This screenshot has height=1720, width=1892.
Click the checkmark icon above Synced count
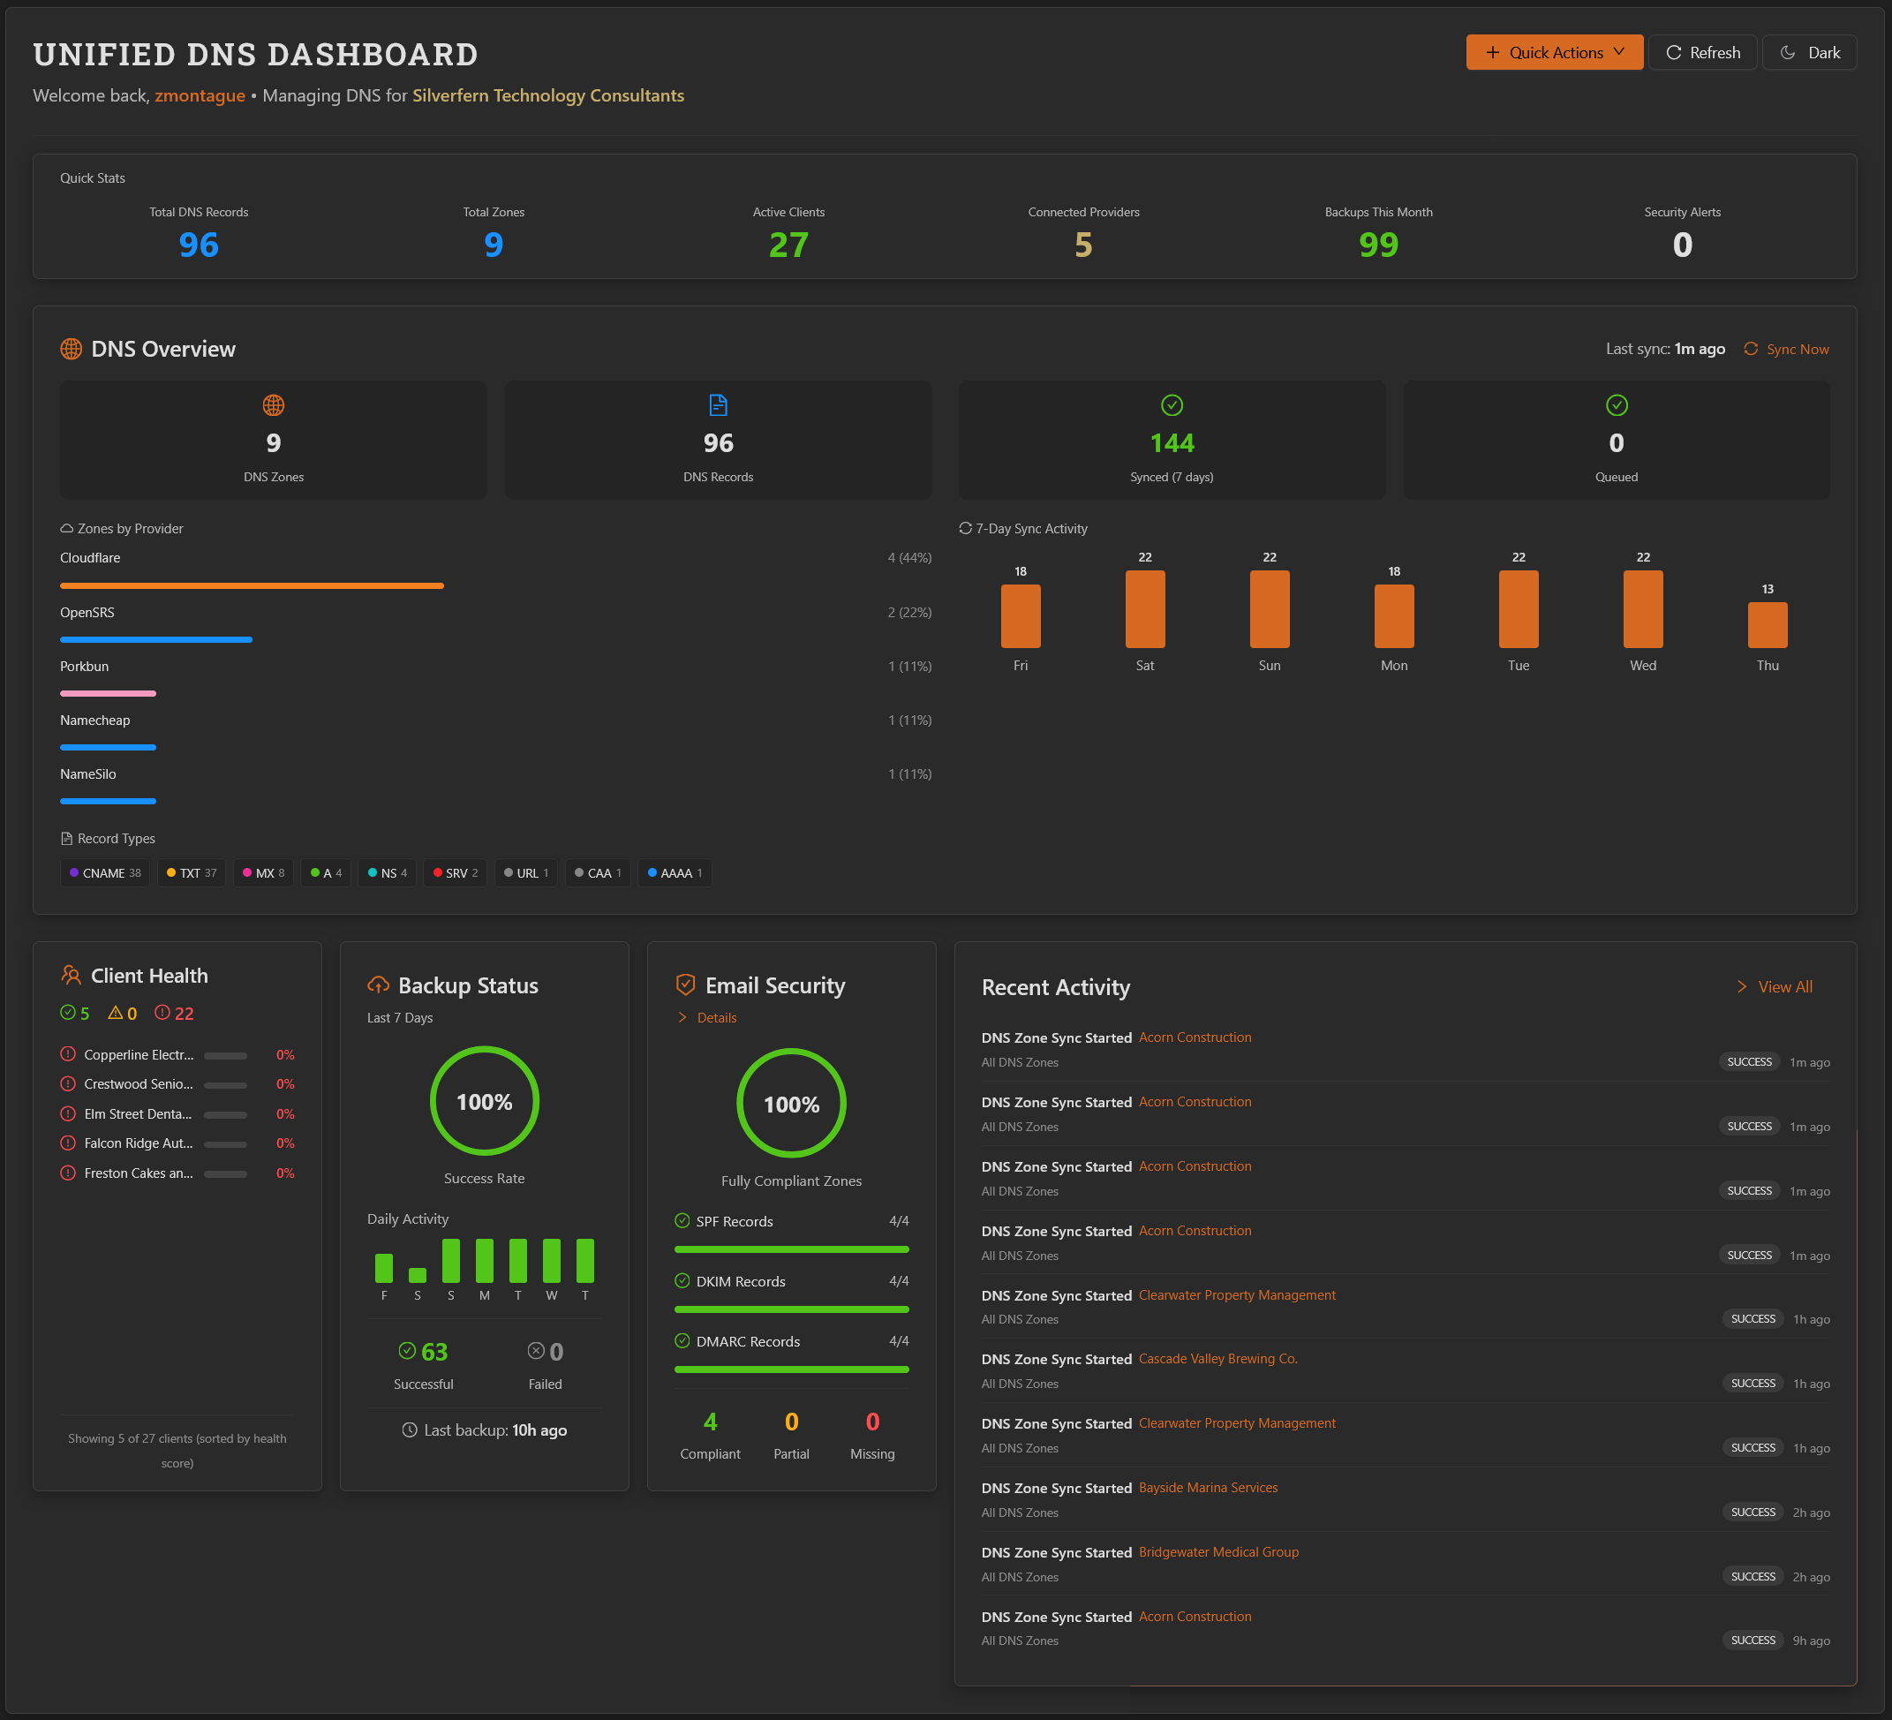click(1172, 405)
